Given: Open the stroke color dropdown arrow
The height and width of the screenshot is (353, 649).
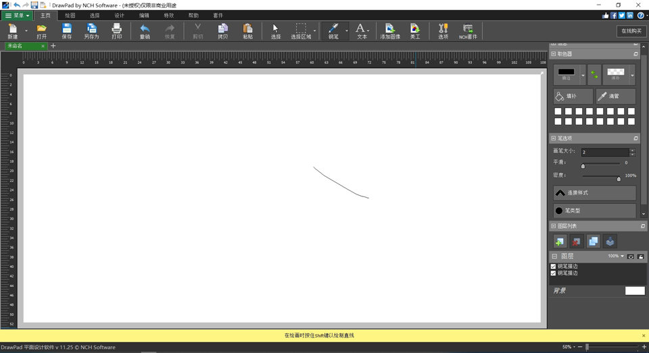Looking at the screenshot, I should click(583, 75).
